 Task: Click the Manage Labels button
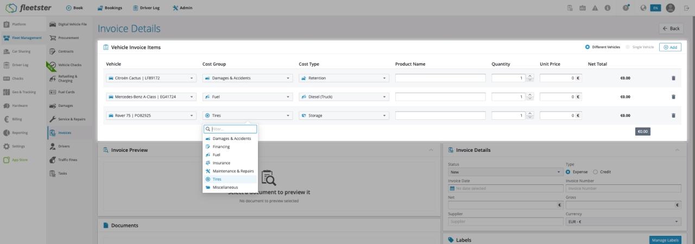[x=665, y=240]
